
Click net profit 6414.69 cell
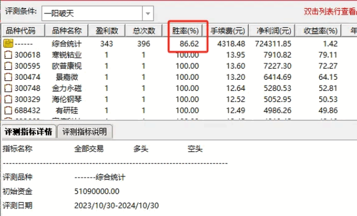point(277,77)
